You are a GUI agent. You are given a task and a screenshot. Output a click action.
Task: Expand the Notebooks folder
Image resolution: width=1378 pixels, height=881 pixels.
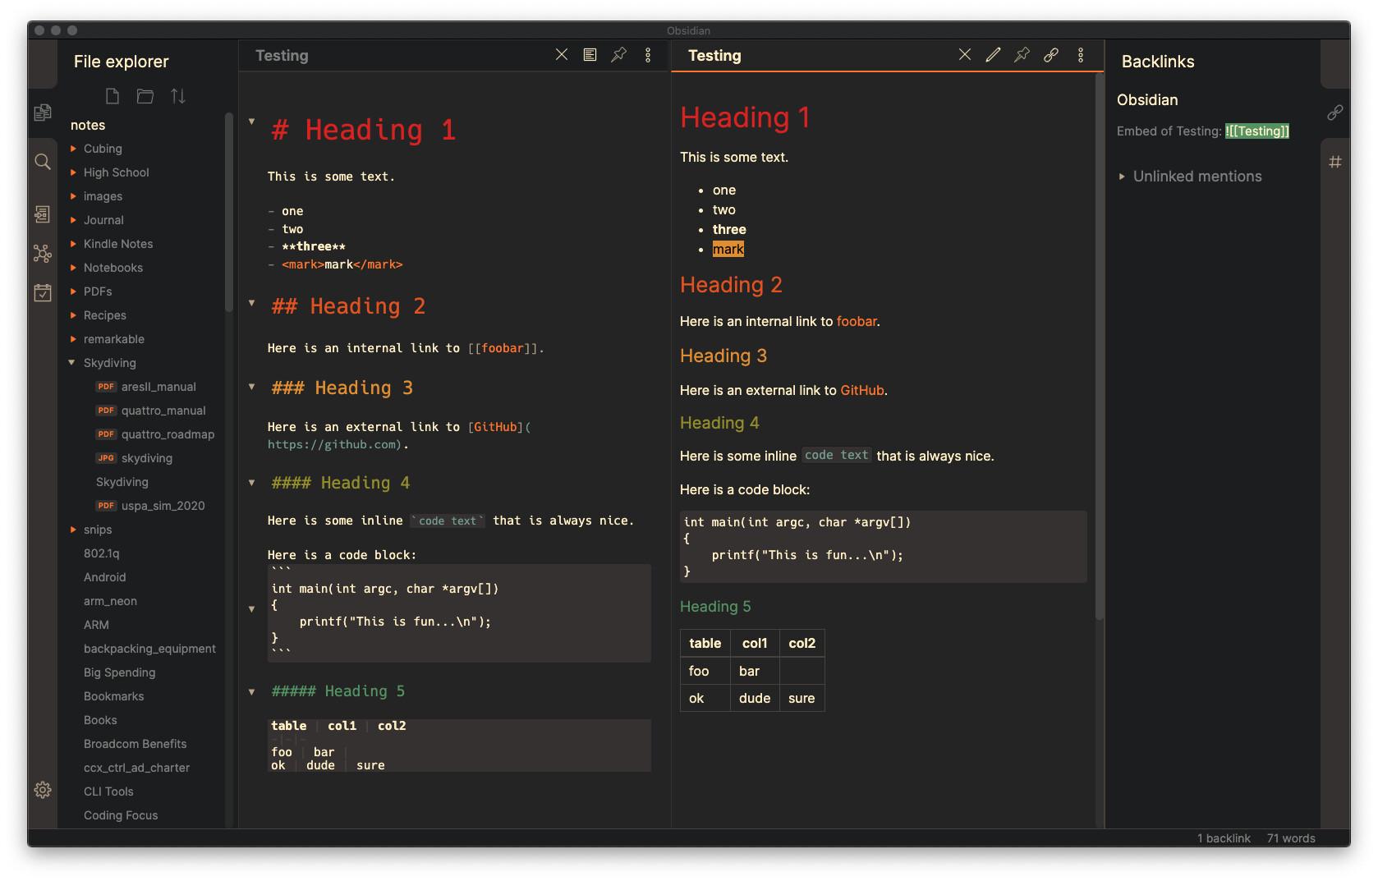[x=74, y=268]
